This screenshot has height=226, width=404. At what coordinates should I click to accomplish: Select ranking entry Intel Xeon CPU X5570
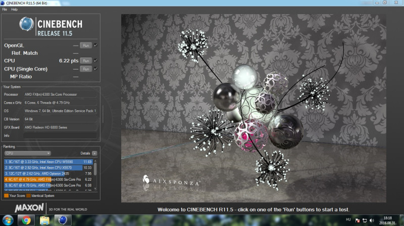point(48,168)
